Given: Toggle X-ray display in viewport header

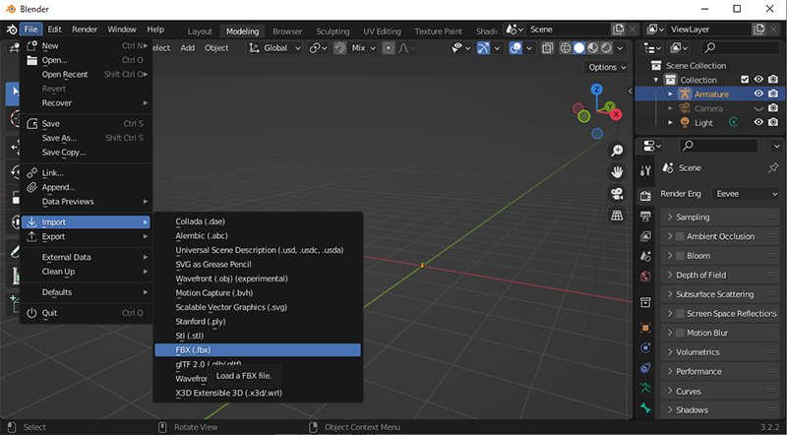Looking at the screenshot, I should [x=549, y=47].
